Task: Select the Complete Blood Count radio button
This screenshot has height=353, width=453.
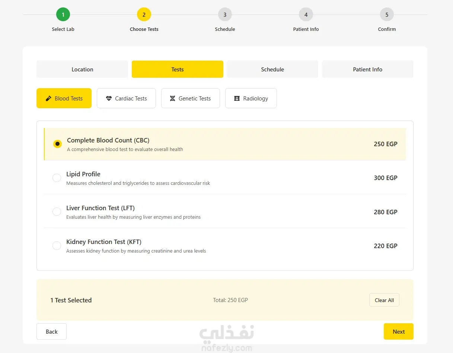Action: pyautogui.click(x=57, y=144)
